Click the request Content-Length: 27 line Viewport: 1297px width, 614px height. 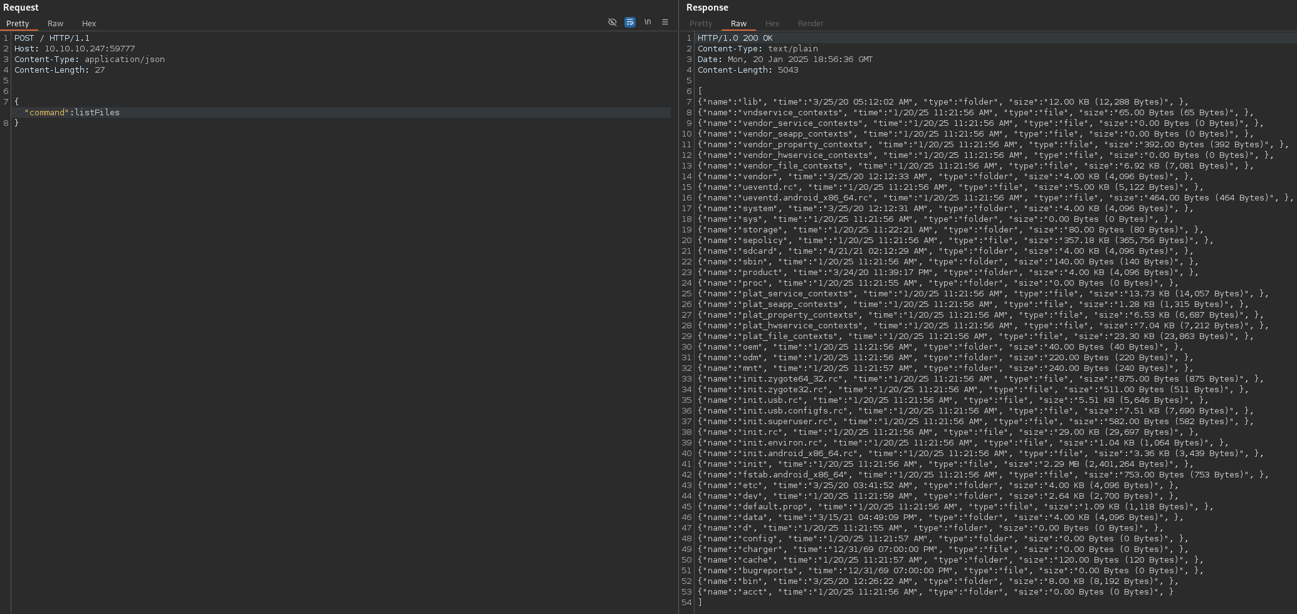pos(60,70)
